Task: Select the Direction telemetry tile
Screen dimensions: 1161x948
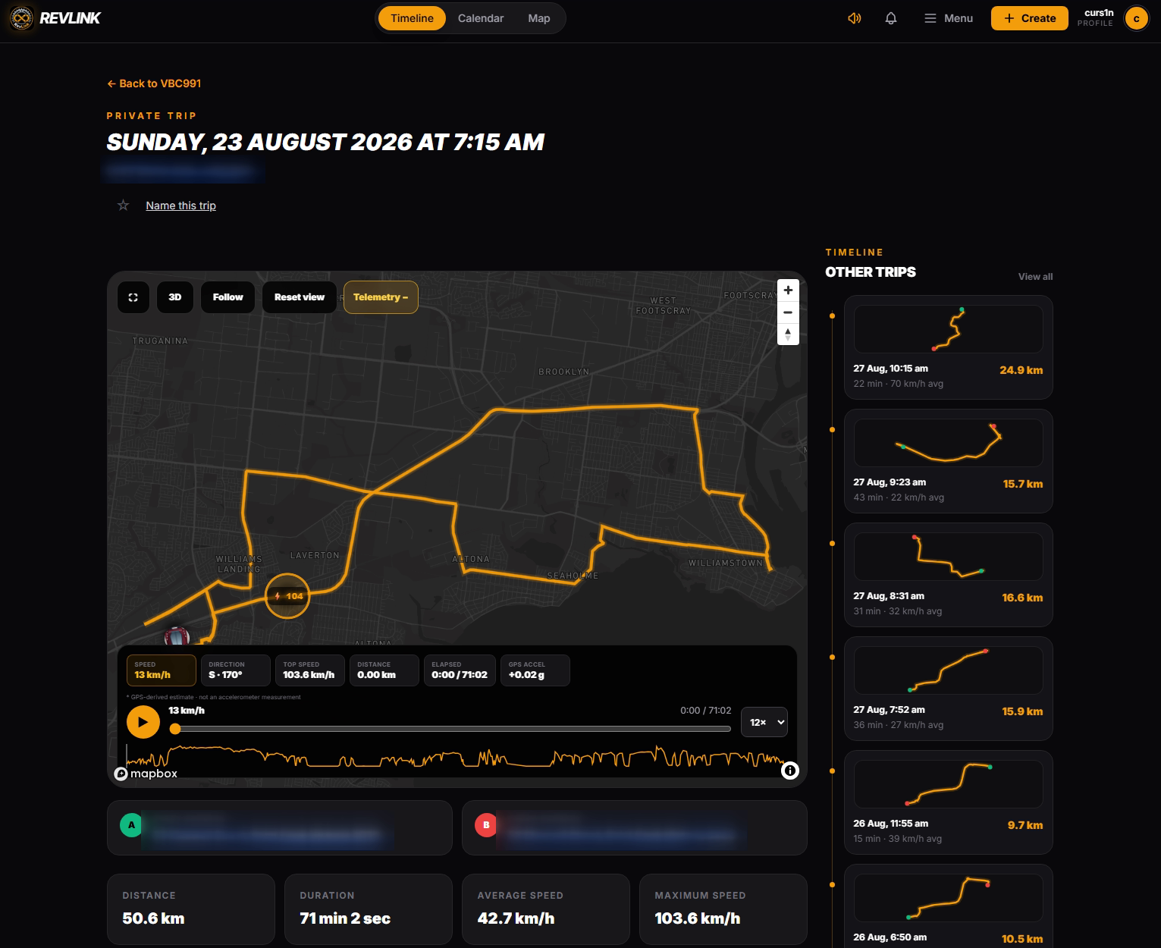Action: 236,670
